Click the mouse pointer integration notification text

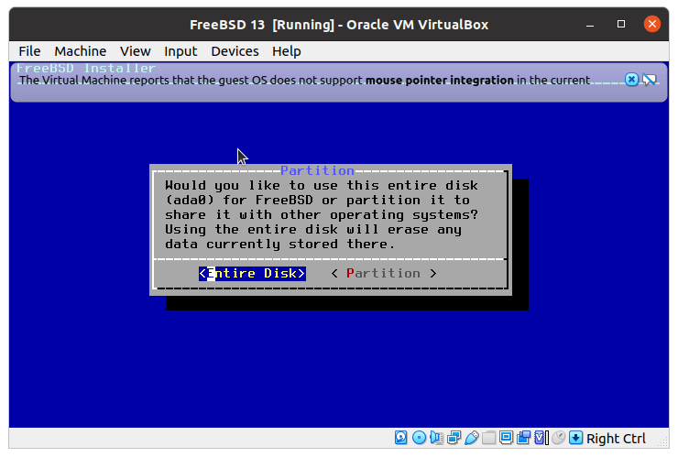304,81
